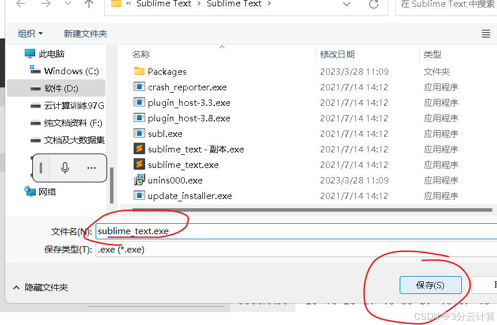This screenshot has width=497, height=325.
Task: Select 软件 (D:) drive
Action: (56, 88)
